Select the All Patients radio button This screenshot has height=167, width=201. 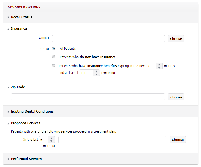(54, 48)
